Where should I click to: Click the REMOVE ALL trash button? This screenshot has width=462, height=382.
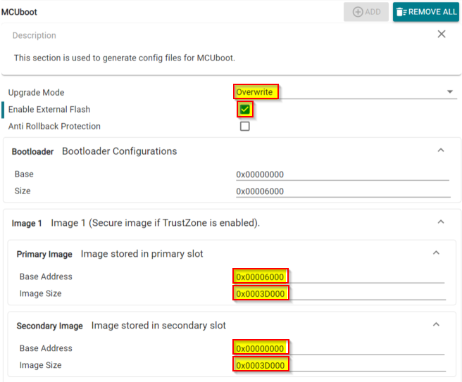tap(425, 12)
